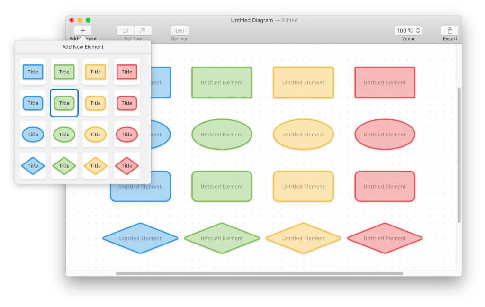Pick the yellow ellipse shape
The height and width of the screenshot is (307, 485).
click(95, 134)
